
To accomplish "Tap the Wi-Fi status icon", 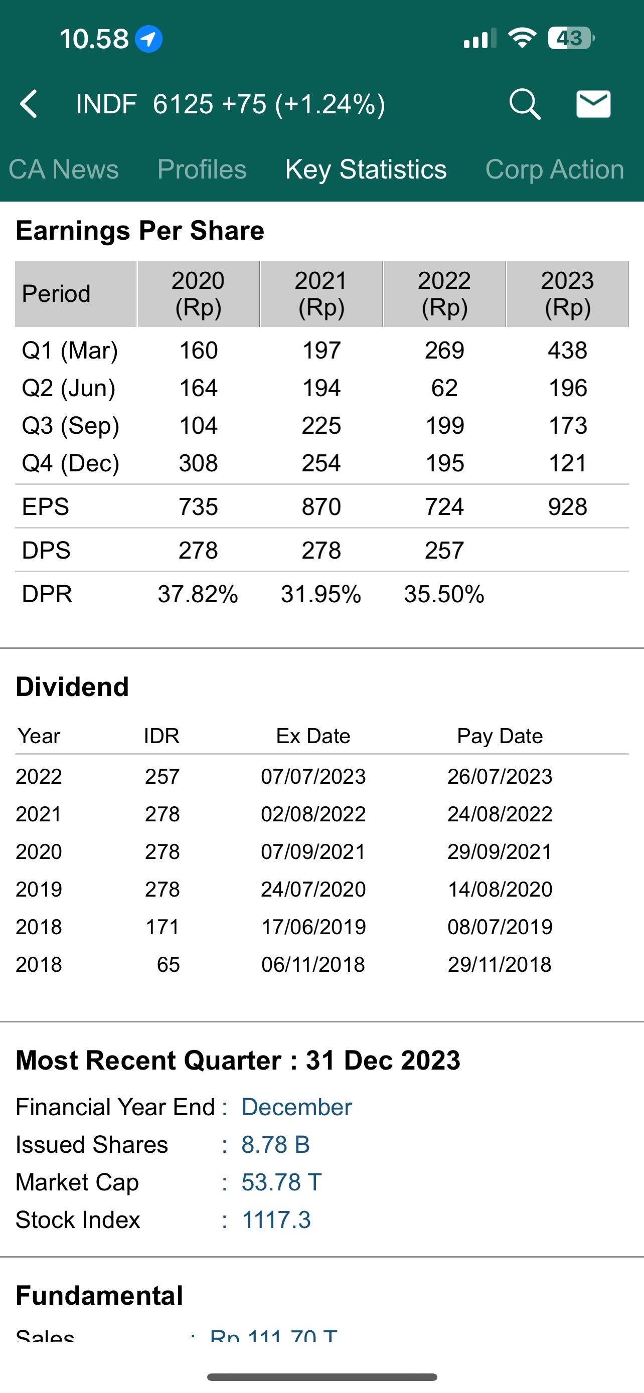I will click(522, 39).
